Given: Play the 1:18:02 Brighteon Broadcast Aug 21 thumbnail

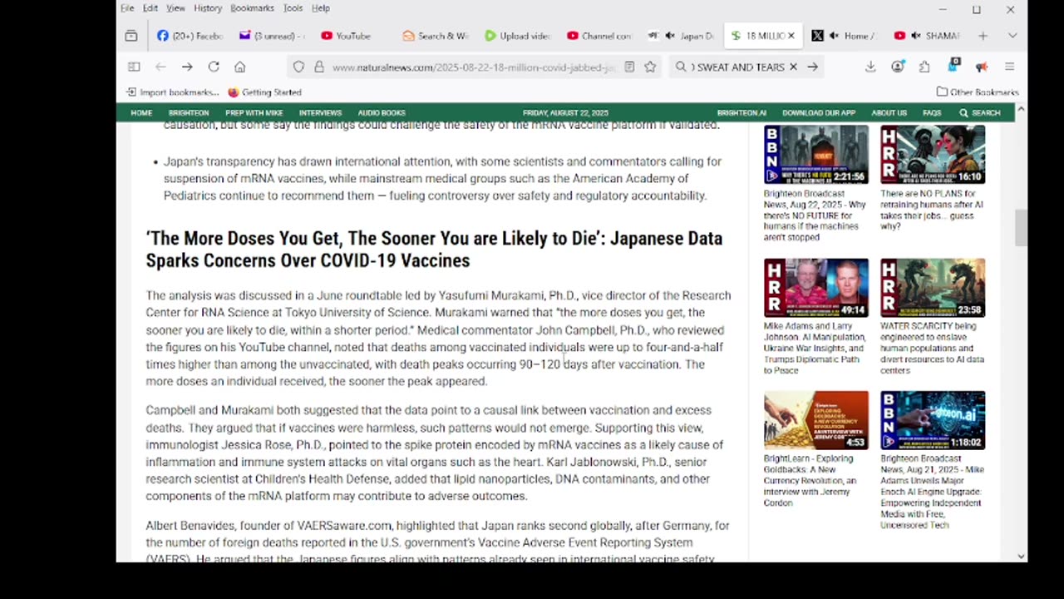Looking at the screenshot, I should (x=933, y=420).
